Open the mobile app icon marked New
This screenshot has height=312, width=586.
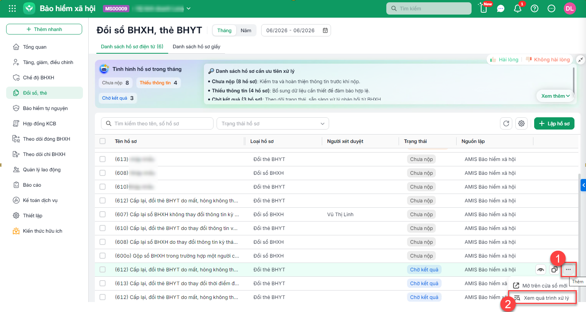484,8
